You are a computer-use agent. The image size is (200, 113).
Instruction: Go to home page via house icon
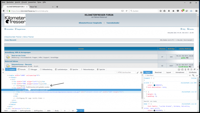pos(173,11)
